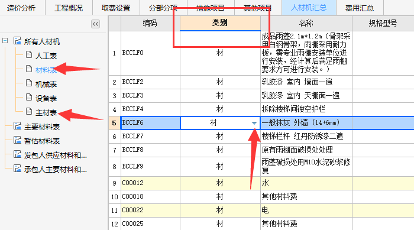Click the 编码 column header
This screenshot has height=230, width=414.
(150, 23)
